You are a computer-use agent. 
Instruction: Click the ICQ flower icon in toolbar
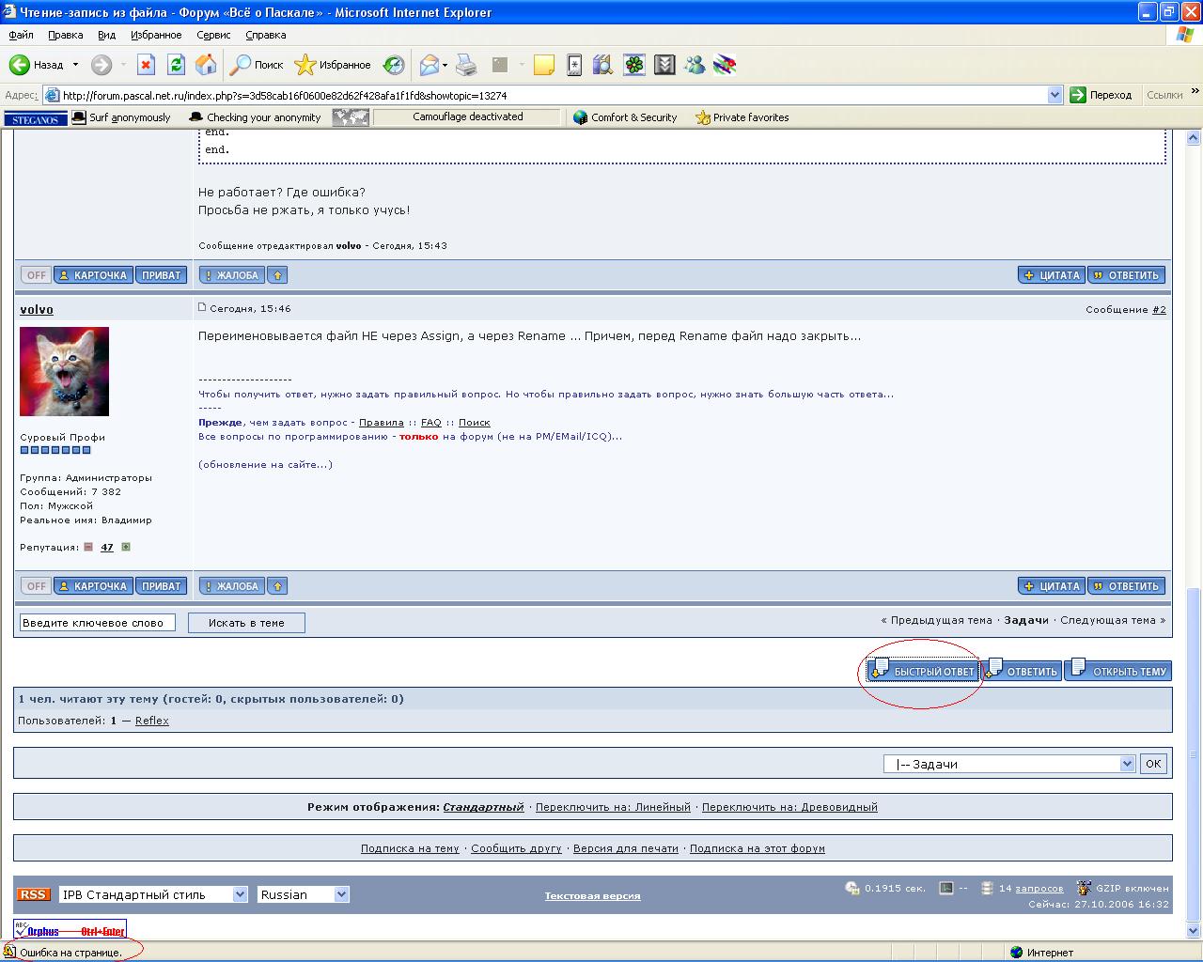click(634, 65)
